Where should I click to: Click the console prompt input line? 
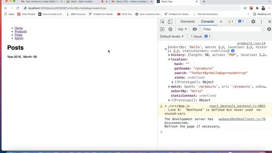[x=215, y=132]
